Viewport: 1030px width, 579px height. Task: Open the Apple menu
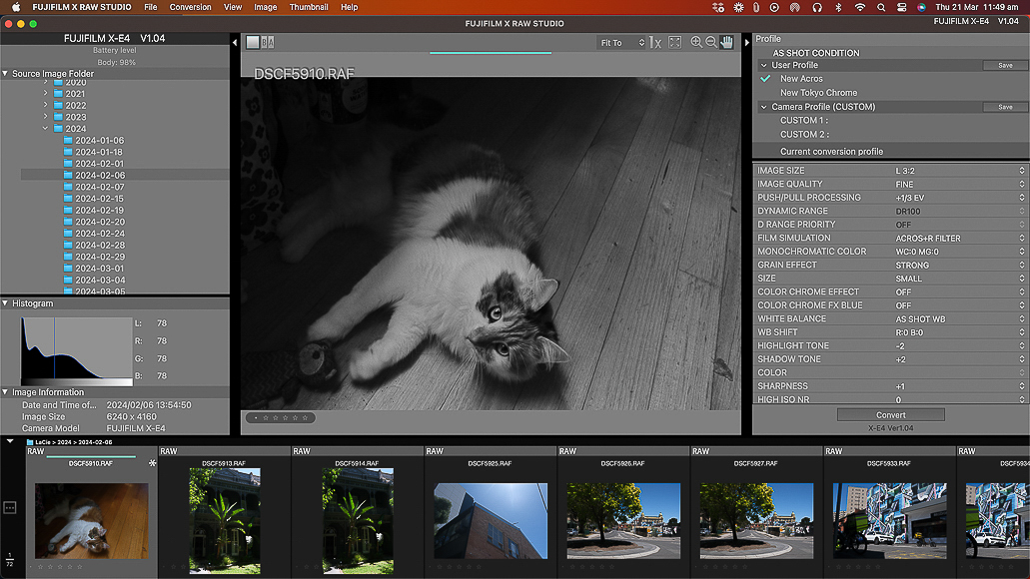pos(16,7)
